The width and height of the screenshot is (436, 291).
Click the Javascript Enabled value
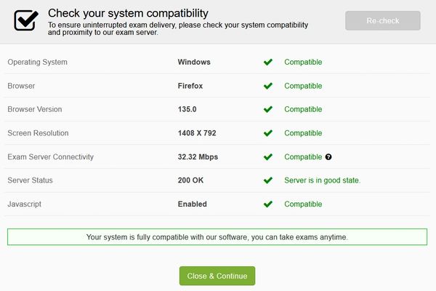click(x=193, y=204)
